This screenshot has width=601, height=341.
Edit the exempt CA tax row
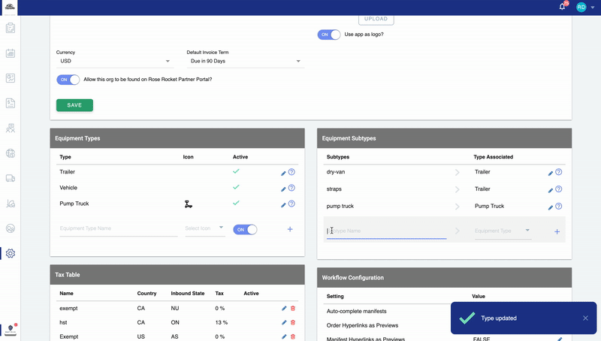click(x=284, y=308)
